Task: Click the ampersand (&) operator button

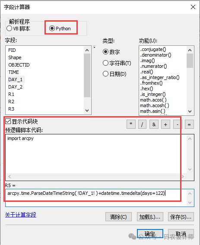Action: point(154,124)
